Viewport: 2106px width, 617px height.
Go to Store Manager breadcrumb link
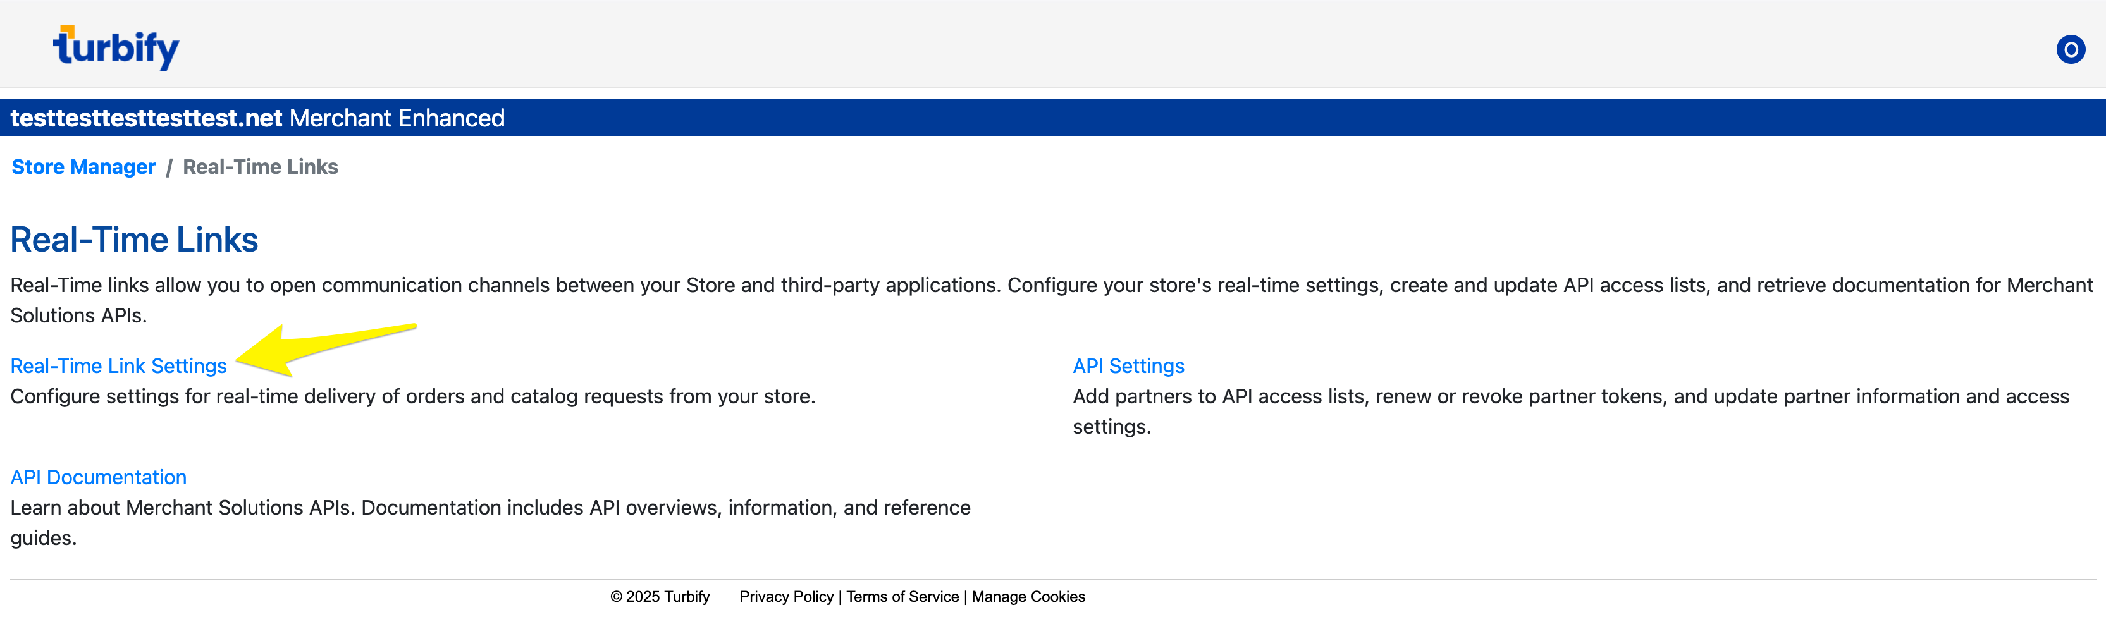click(83, 167)
